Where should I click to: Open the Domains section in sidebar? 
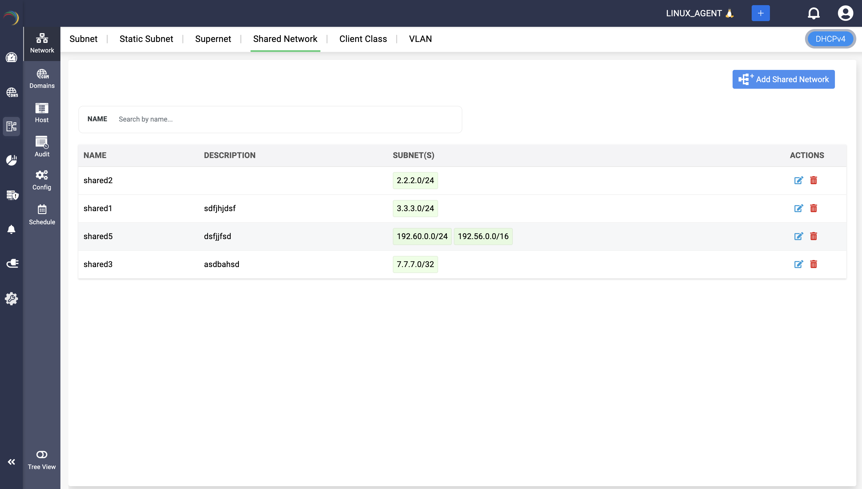coord(42,78)
